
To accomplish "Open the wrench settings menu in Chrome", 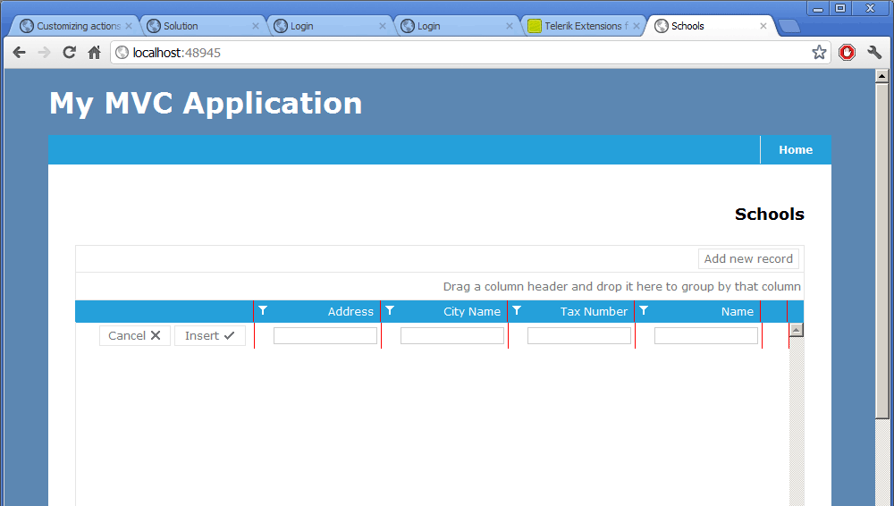I will pyautogui.click(x=874, y=53).
